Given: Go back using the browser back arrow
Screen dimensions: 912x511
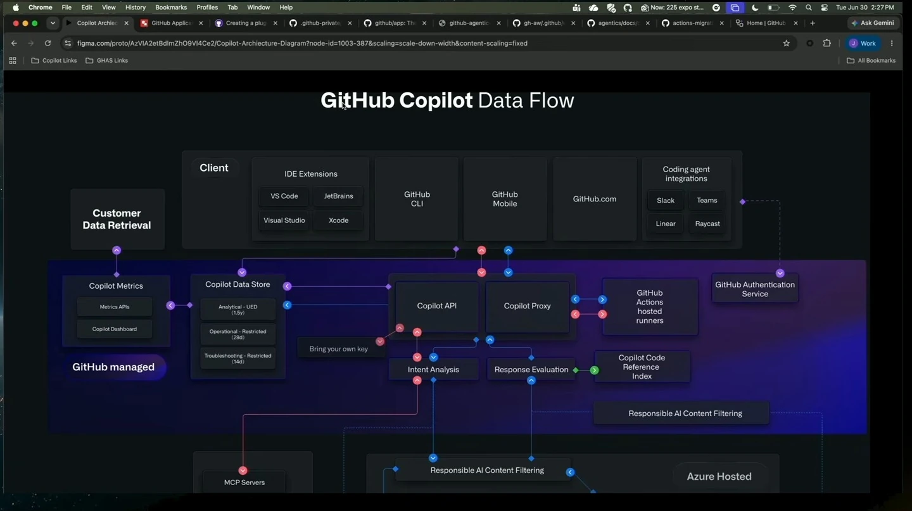Looking at the screenshot, I should point(14,43).
